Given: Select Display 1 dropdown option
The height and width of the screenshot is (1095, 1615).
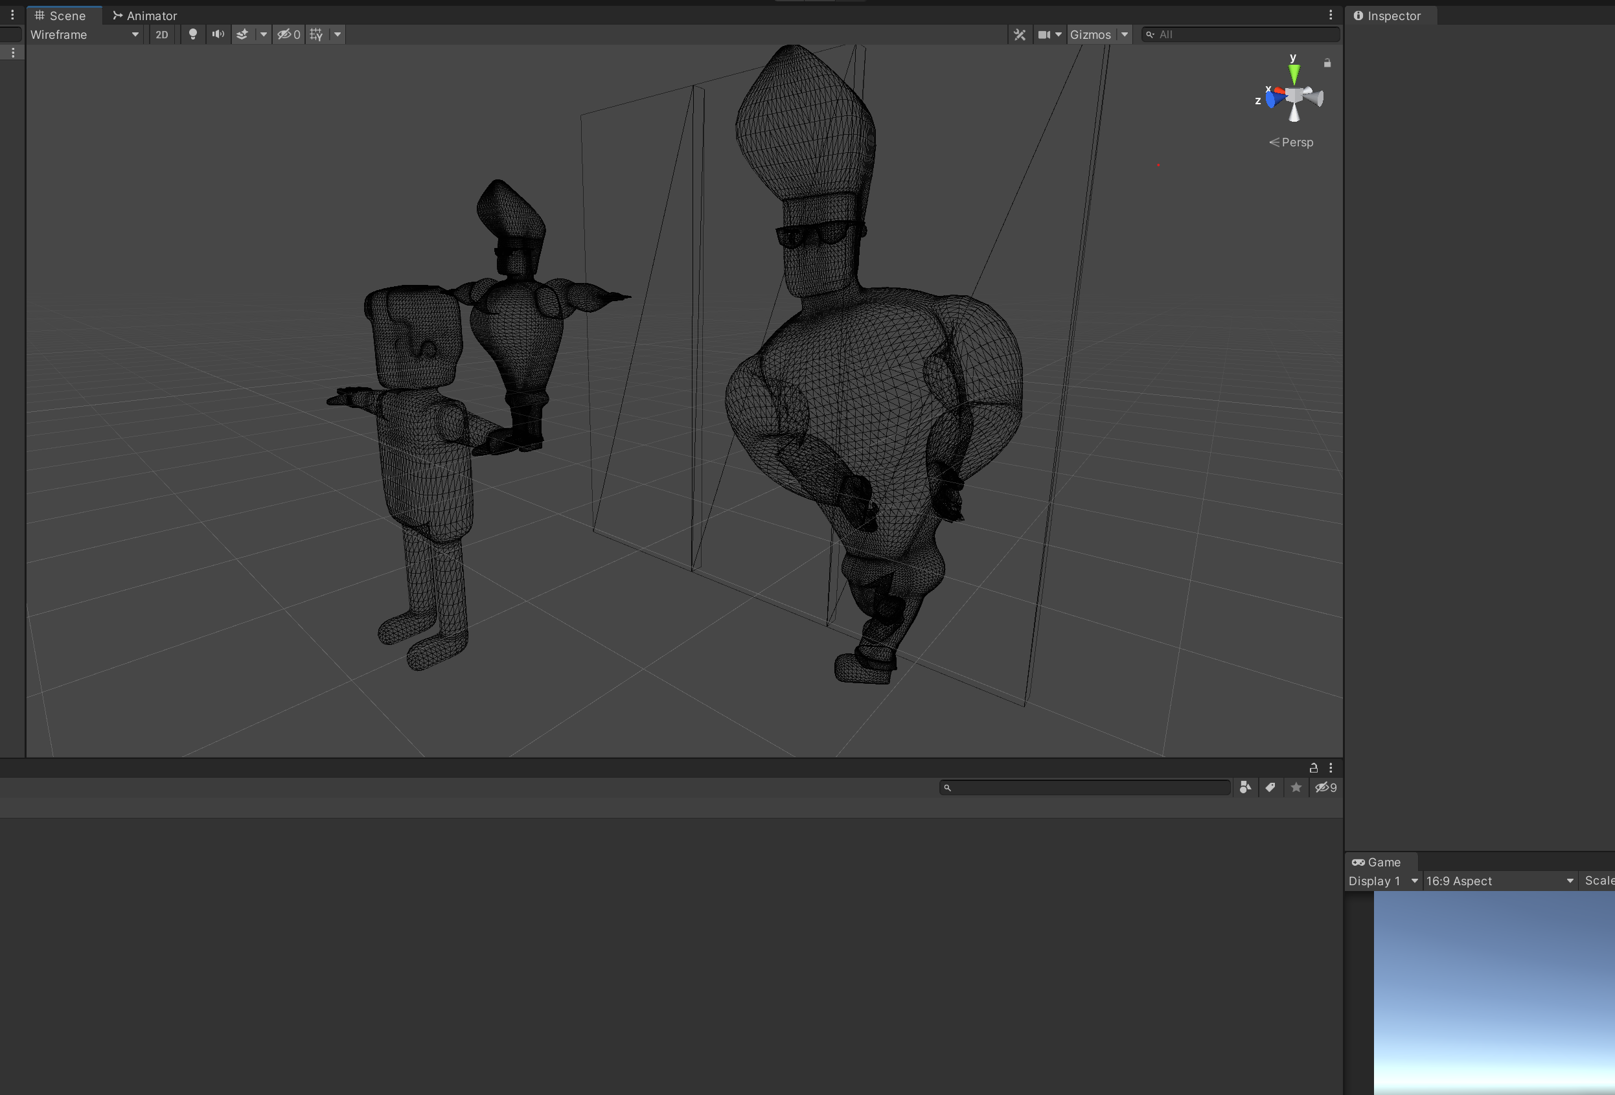Looking at the screenshot, I should 1382,881.
